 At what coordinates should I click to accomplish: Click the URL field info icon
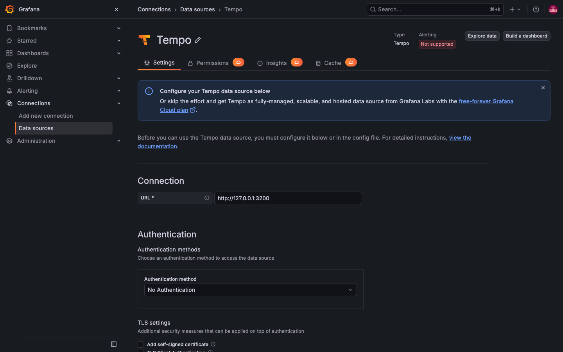(207, 198)
